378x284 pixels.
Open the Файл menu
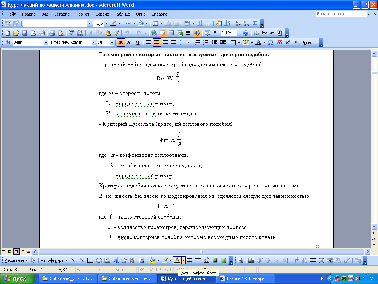click(x=11, y=14)
